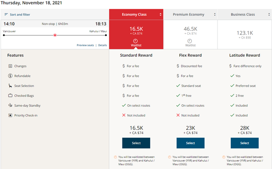The image size is (272, 169).
Task: Click the Air Canada maple leaf route marker
Action: pos(55,35)
